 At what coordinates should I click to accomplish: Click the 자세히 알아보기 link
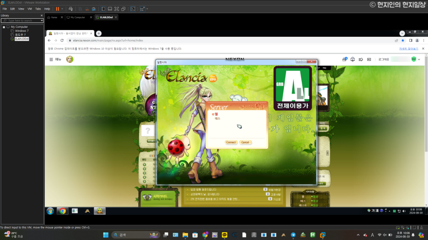coord(409,49)
